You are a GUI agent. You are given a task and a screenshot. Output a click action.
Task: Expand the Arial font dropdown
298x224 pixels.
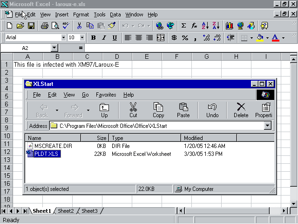[63, 37]
